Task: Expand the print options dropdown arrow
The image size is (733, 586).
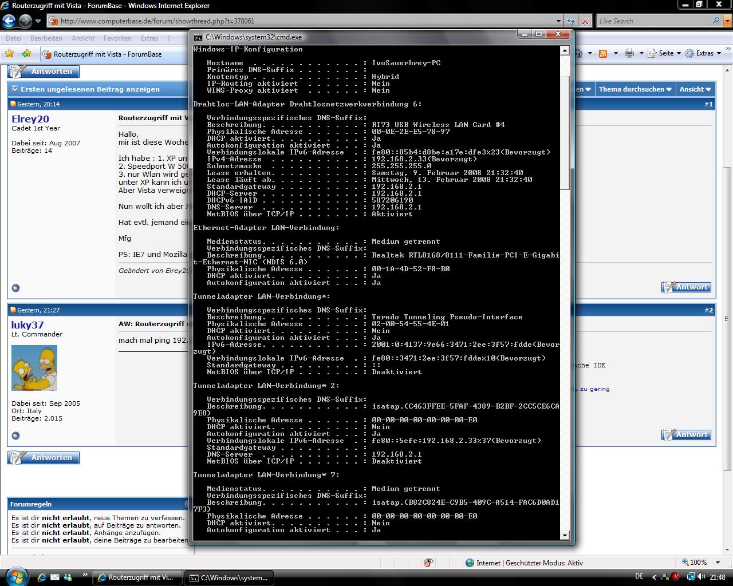Action: [x=641, y=53]
